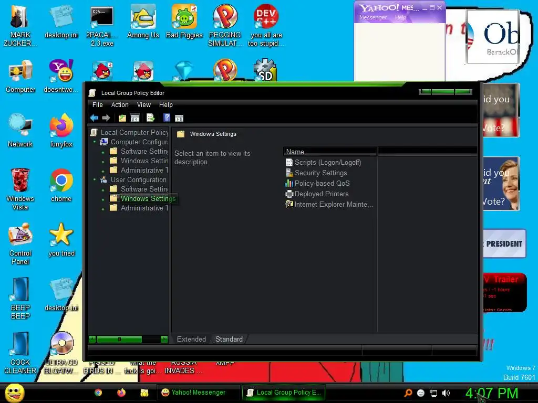The width and height of the screenshot is (538, 403).
Task: Select the Dev-C++ 'you all are too stupid' icon
Action: coord(266,26)
